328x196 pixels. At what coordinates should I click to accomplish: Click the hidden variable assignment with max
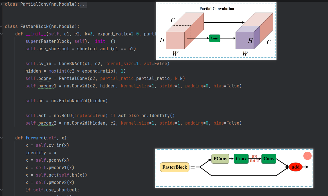pyautogui.click(x=76, y=71)
